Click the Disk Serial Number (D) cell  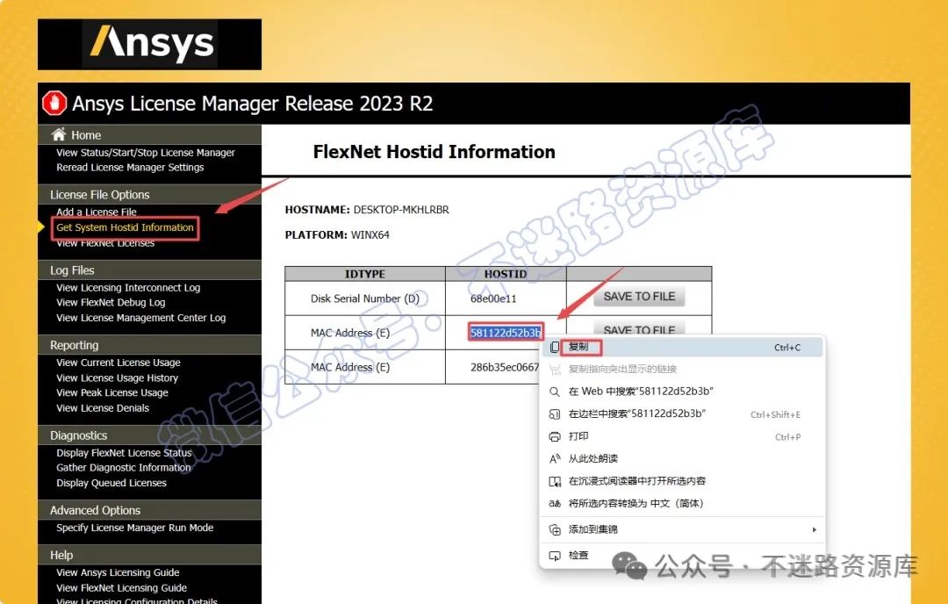tap(365, 298)
